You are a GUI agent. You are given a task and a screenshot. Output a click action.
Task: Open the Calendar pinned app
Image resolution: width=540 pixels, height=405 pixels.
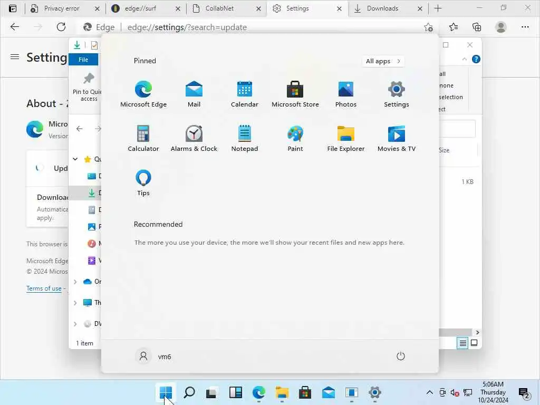[245, 94]
